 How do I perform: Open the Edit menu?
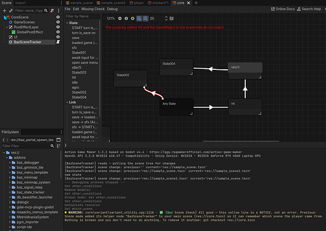(76, 9)
